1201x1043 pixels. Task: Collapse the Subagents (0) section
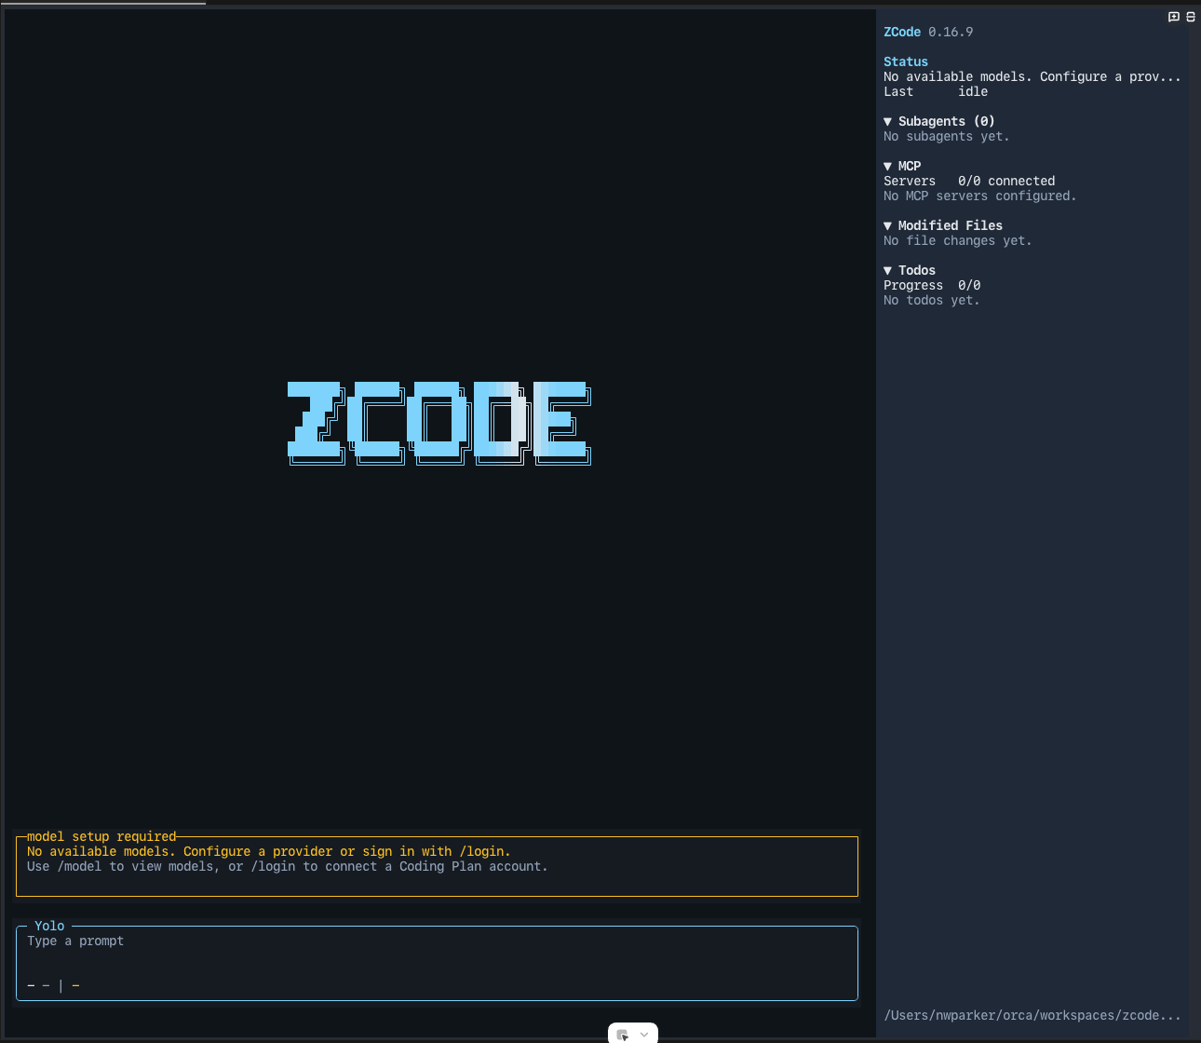(939, 121)
